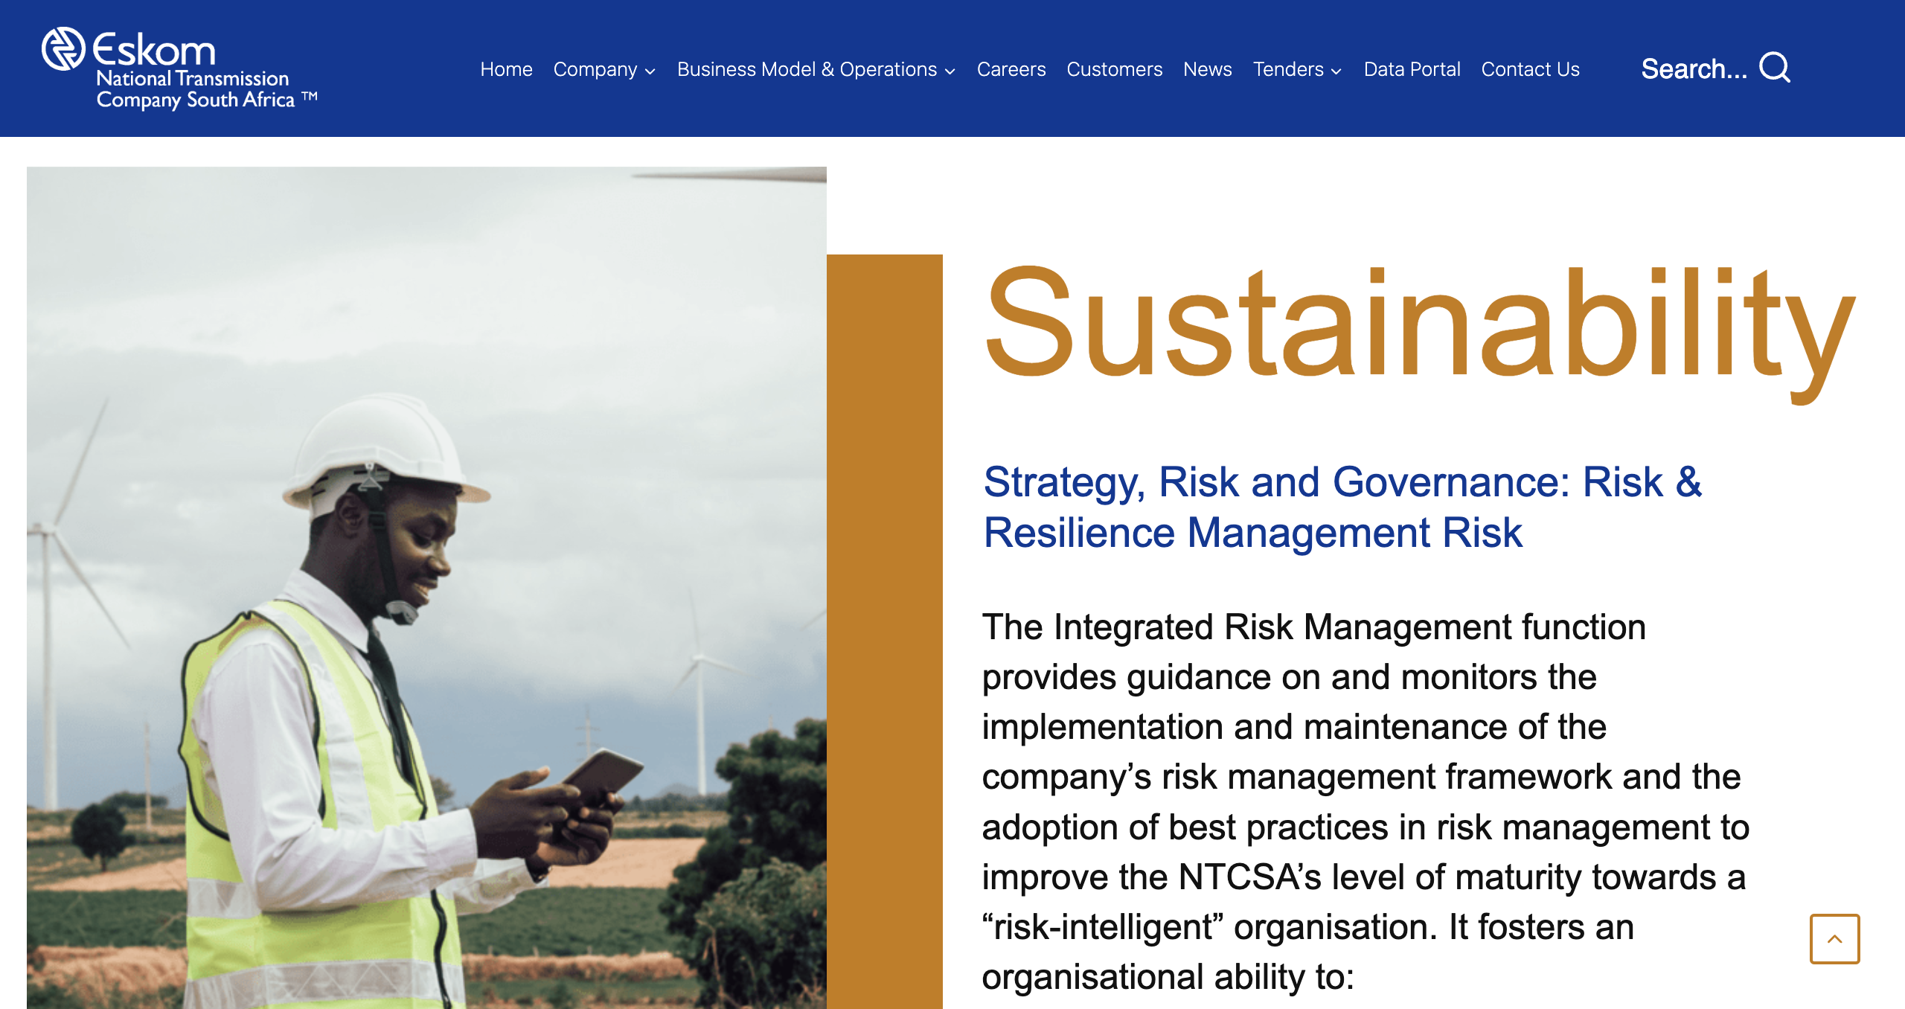Click the Tenders chevron arrow
The image size is (1905, 1009).
[x=1336, y=72]
